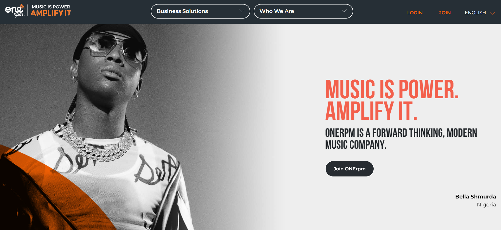
Task: Select the Bella Shmurda artist name
Action: coord(476,197)
